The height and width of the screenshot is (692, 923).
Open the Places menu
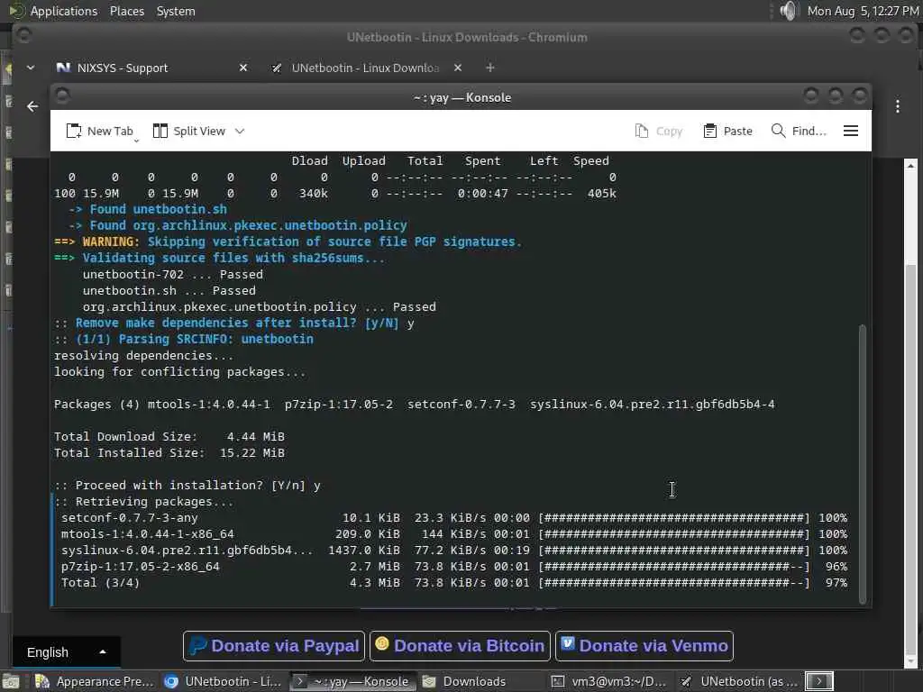(x=127, y=11)
